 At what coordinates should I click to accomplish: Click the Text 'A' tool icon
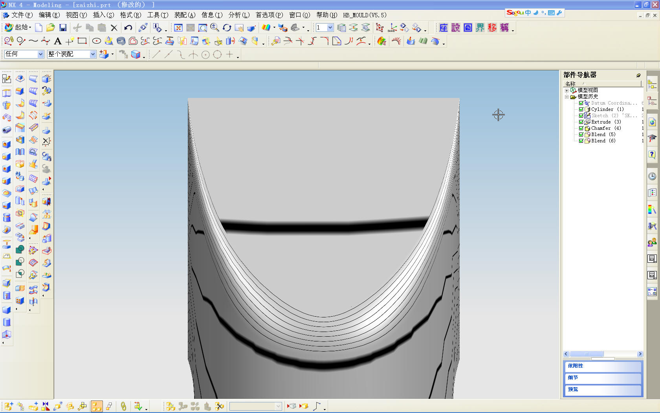pos(57,41)
